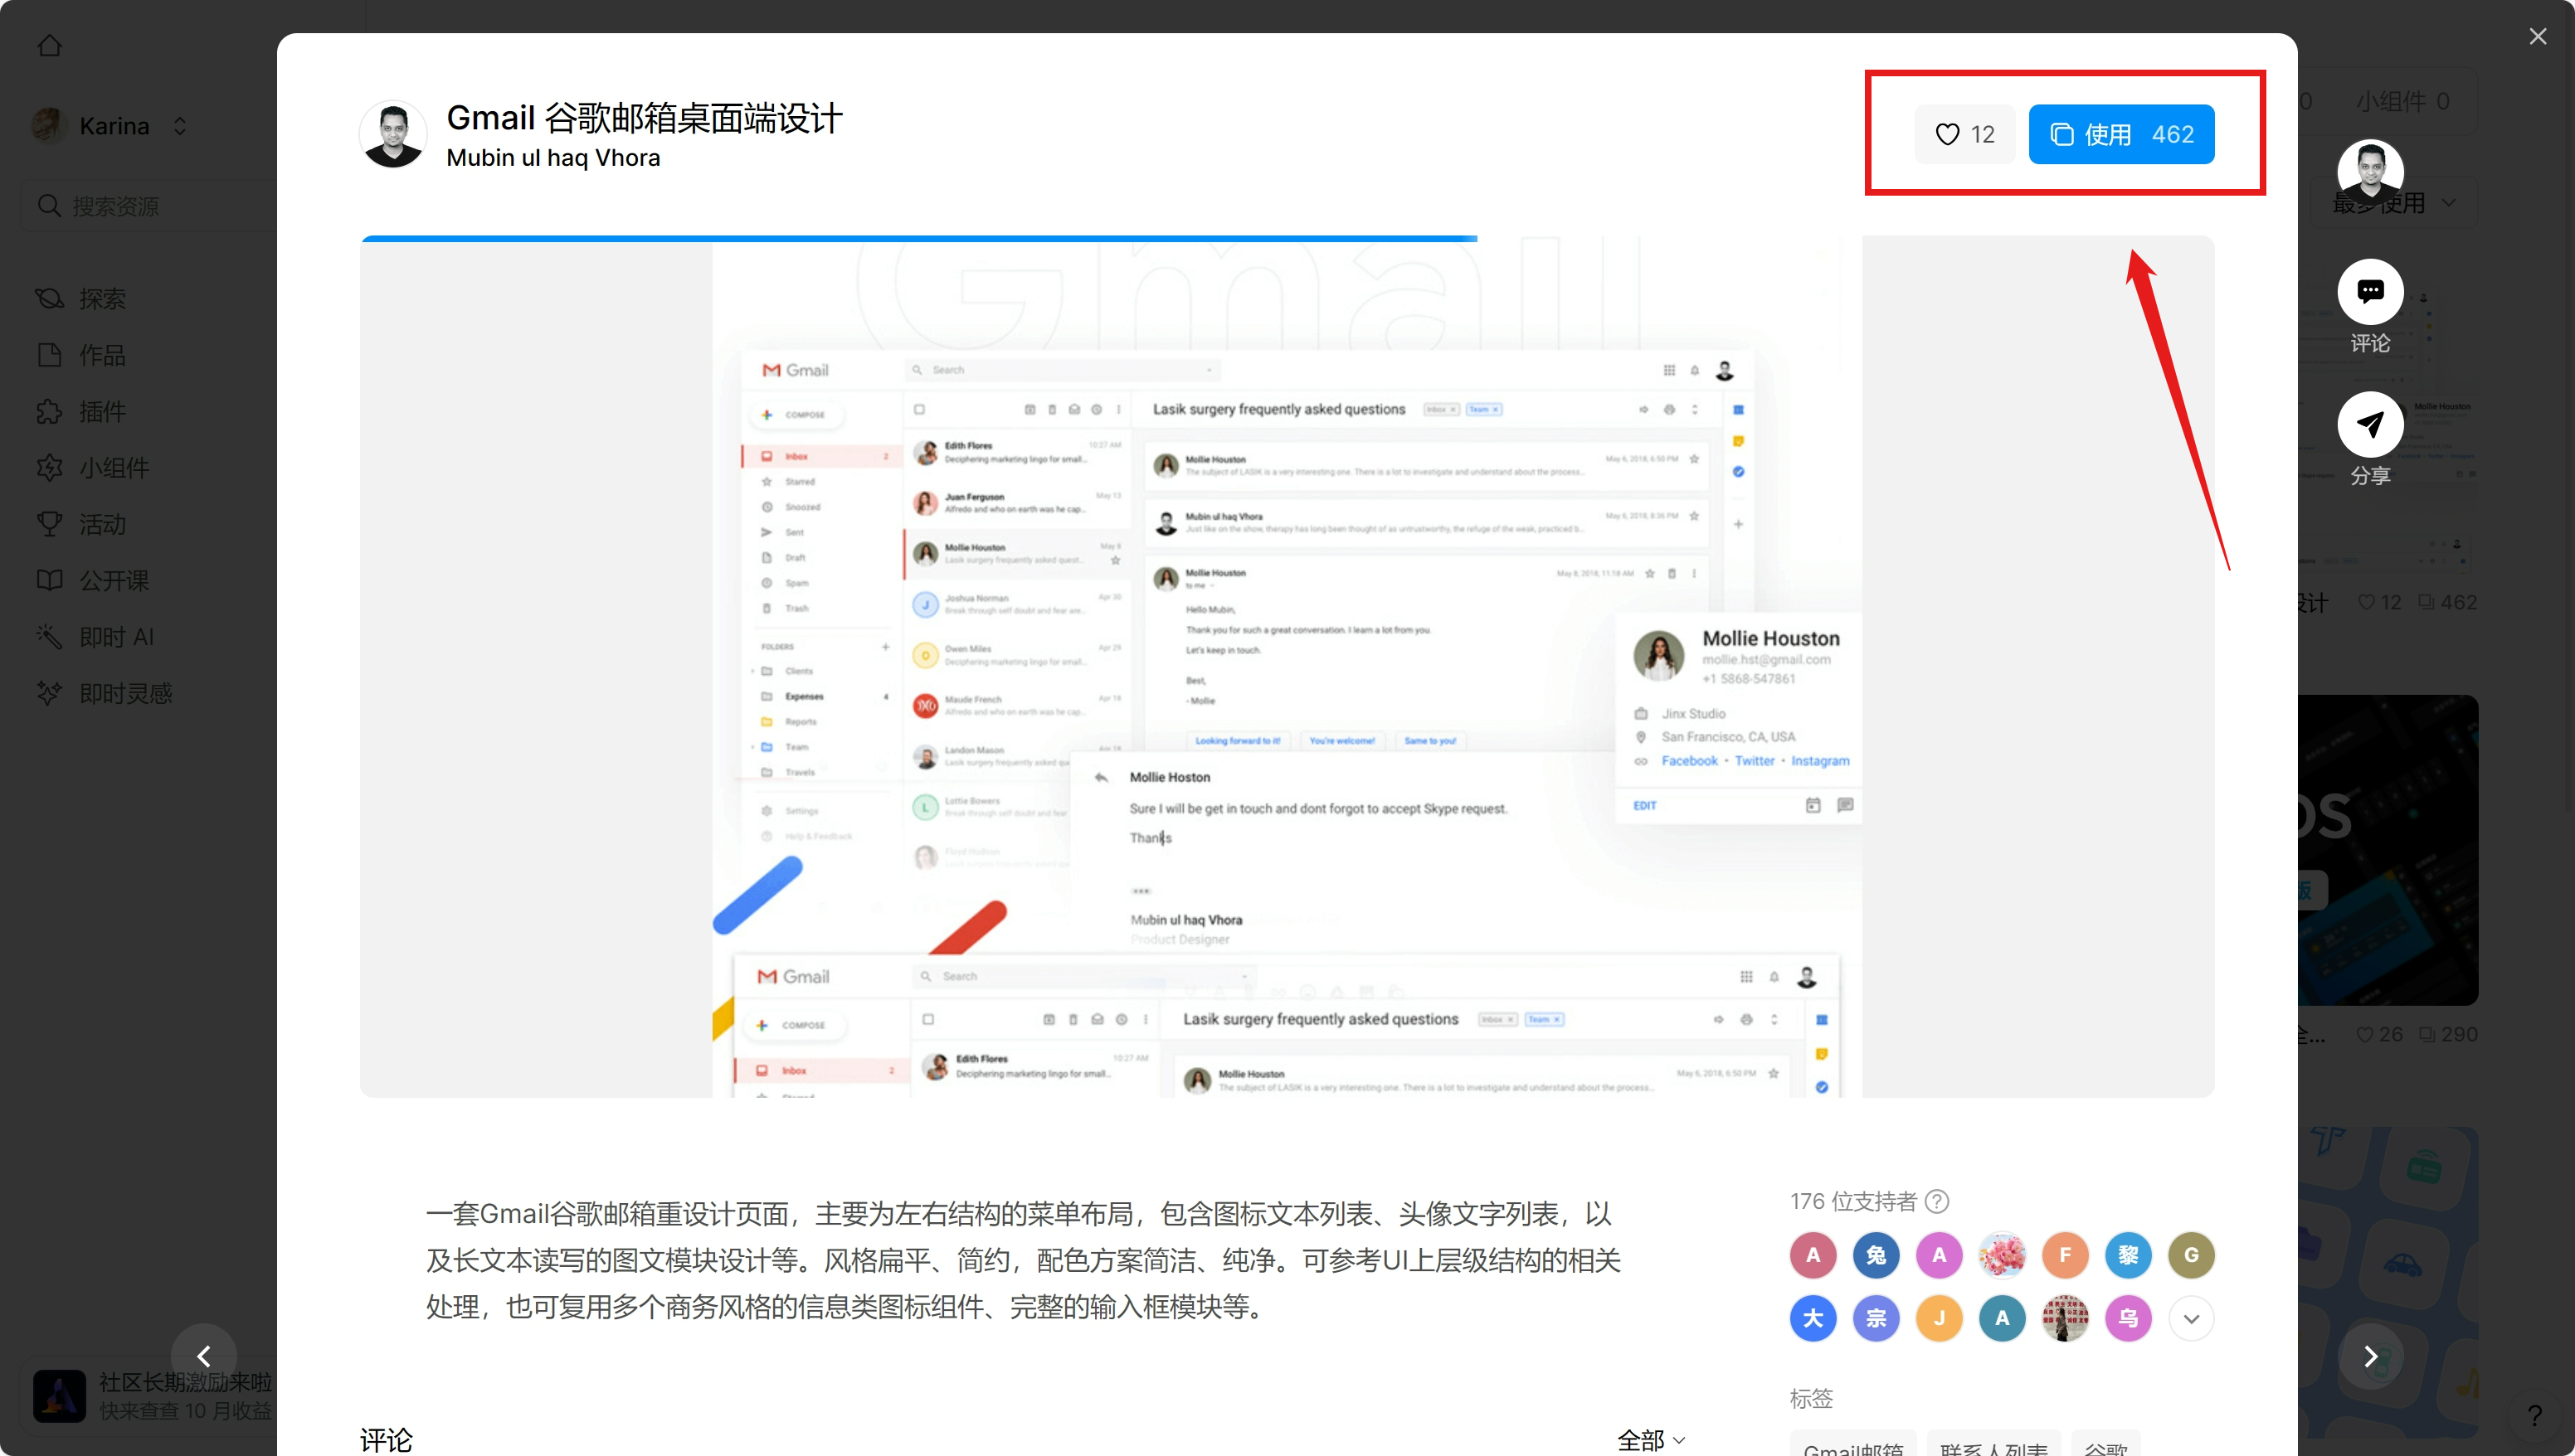The height and width of the screenshot is (1456, 2575).
Task: Open 即时灵感 in the sidebar
Action: click(104, 693)
